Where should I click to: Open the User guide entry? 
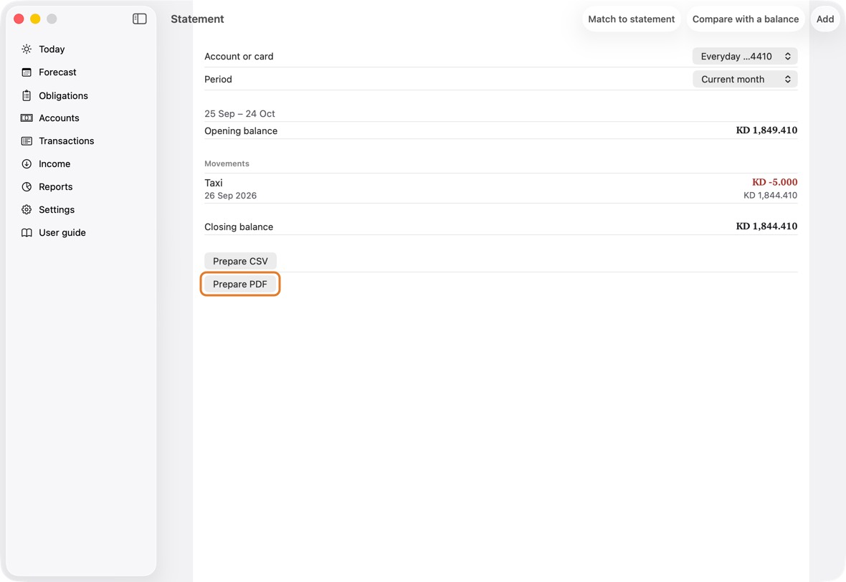[62, 232]
